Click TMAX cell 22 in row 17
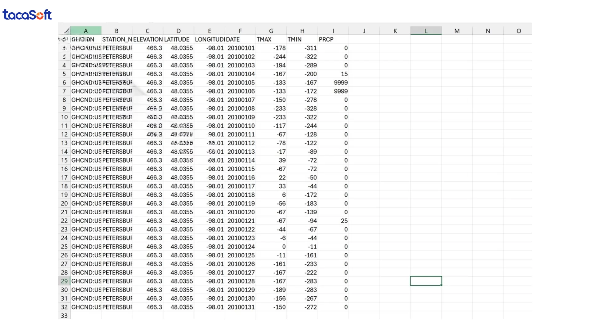 (x=271, y=177)
